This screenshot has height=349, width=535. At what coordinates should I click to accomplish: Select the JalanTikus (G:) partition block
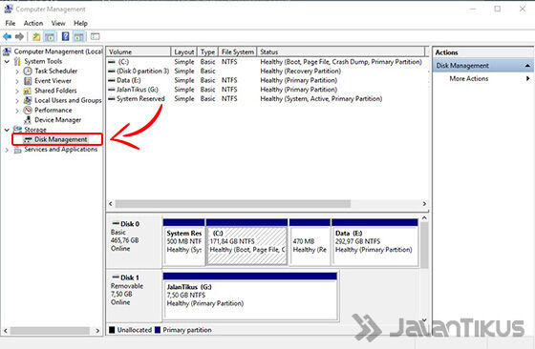(250, 297)
